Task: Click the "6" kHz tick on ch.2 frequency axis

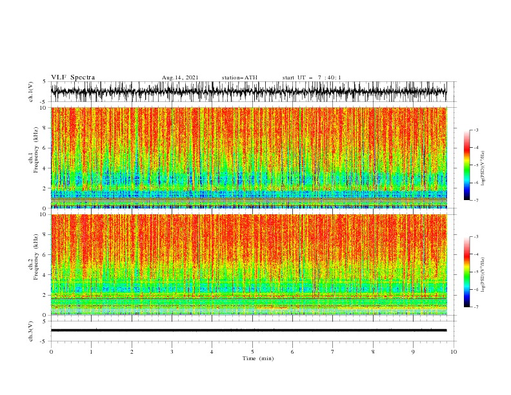Action: [45, 255]
